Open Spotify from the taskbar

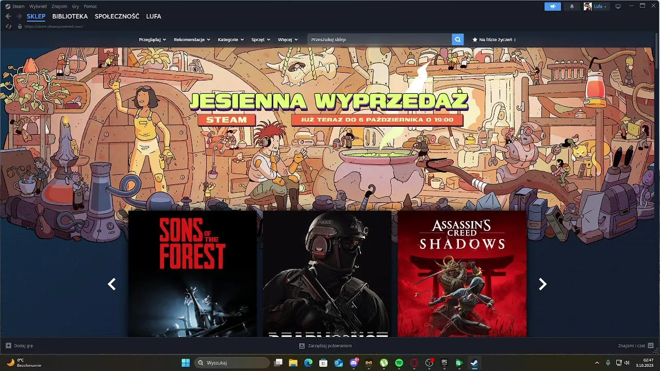[399, 363]
